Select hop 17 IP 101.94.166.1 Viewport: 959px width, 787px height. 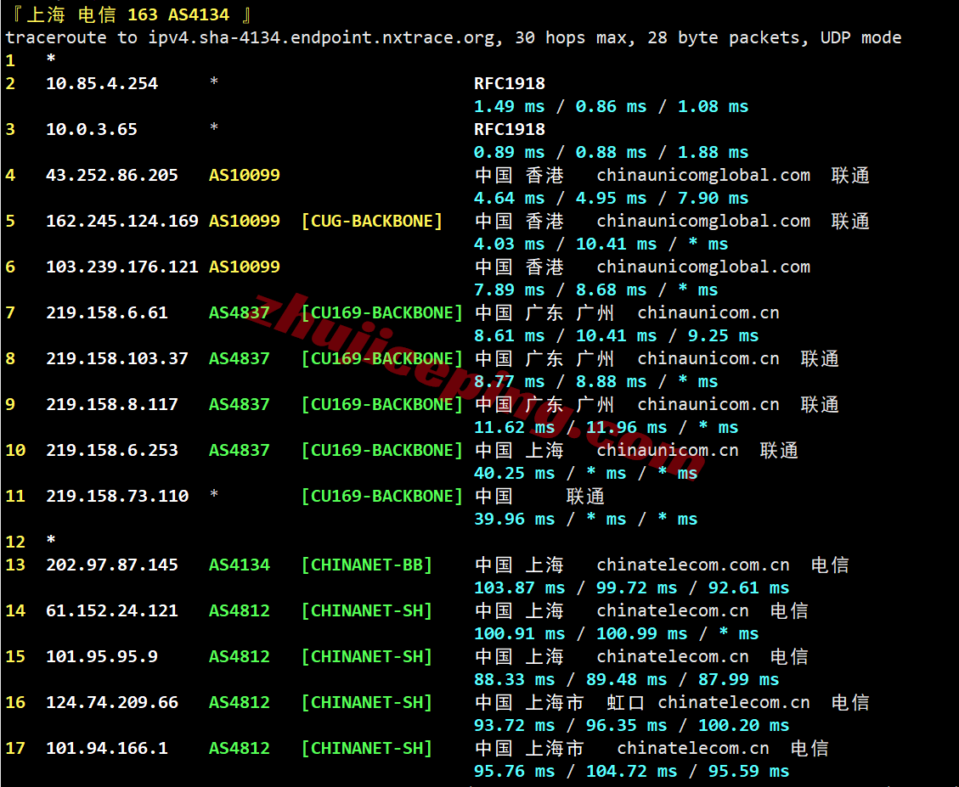click(x=107, y=749)
